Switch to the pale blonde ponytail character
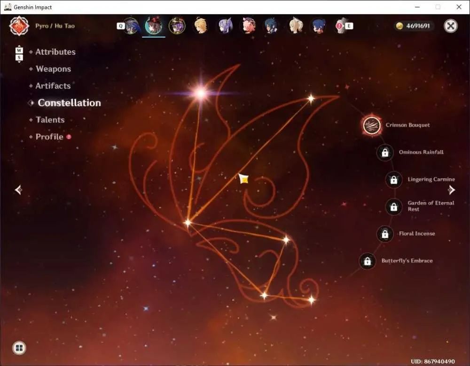 point(296,26)
